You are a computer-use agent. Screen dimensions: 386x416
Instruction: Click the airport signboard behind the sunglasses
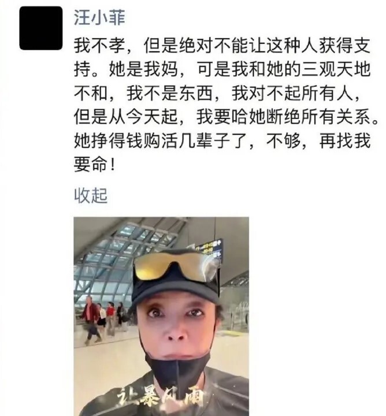210,248
